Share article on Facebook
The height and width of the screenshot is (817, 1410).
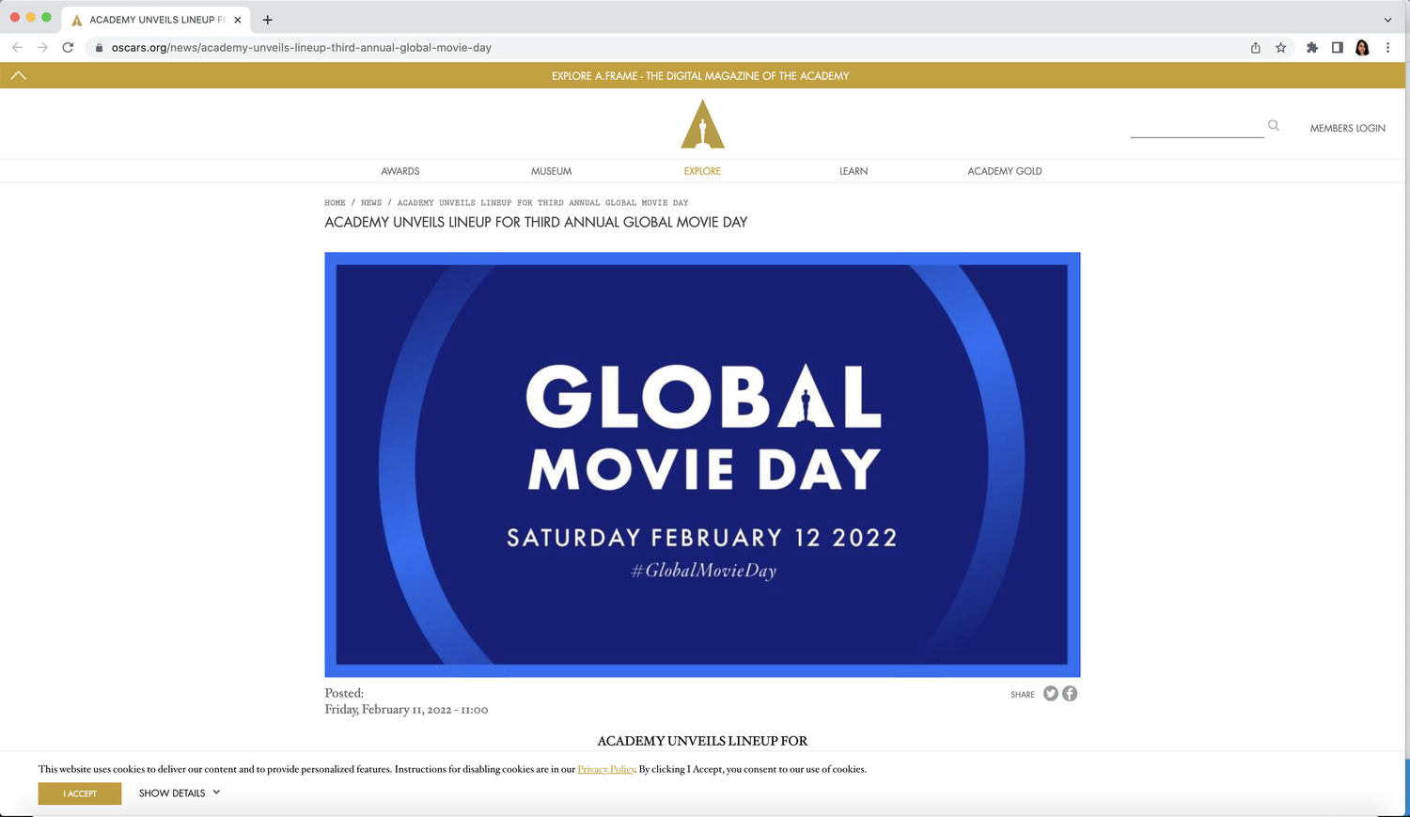point(1070,693)
